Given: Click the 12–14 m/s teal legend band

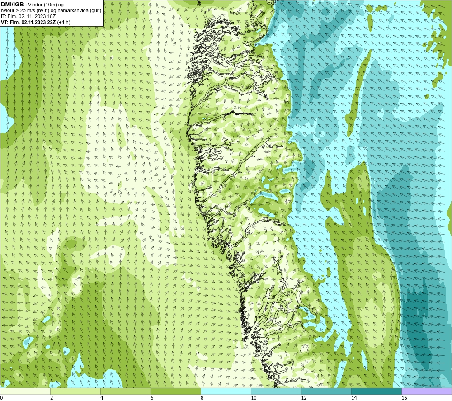Looking at the screenshot, I should tap(326, 391).
